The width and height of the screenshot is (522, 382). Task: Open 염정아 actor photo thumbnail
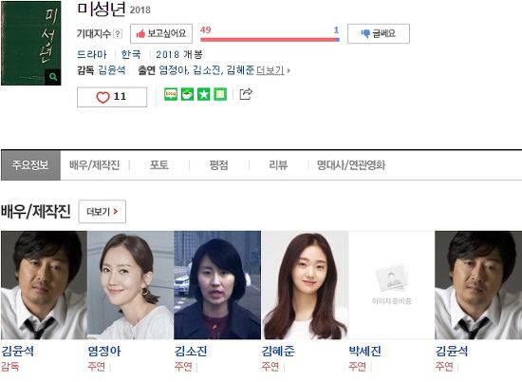click(130, 285)
